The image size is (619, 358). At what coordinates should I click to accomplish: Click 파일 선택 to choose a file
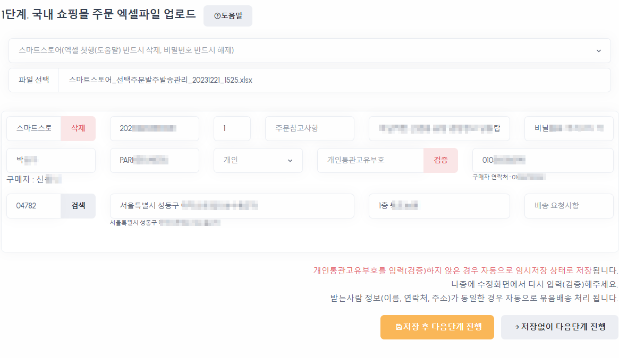[34, 80]
